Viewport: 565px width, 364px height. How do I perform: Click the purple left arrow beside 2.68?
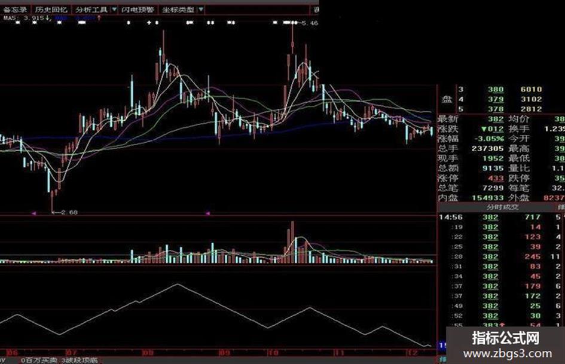[33, 213]
